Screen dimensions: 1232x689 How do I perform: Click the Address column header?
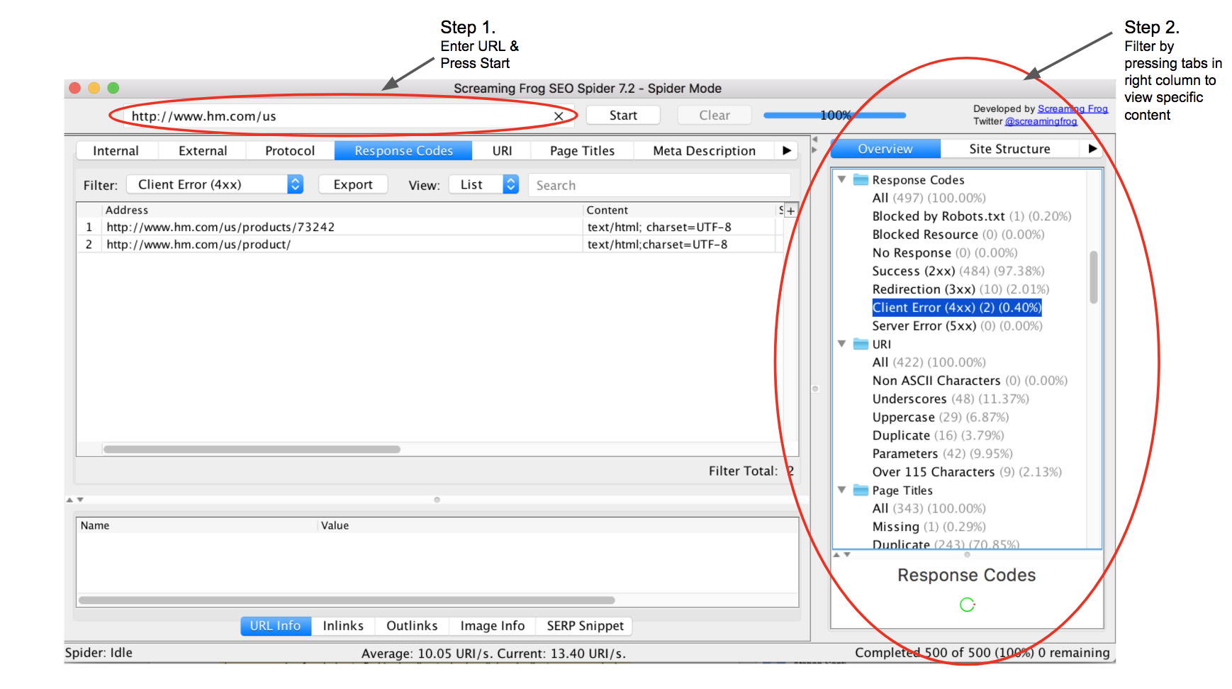tap(342, 210)
